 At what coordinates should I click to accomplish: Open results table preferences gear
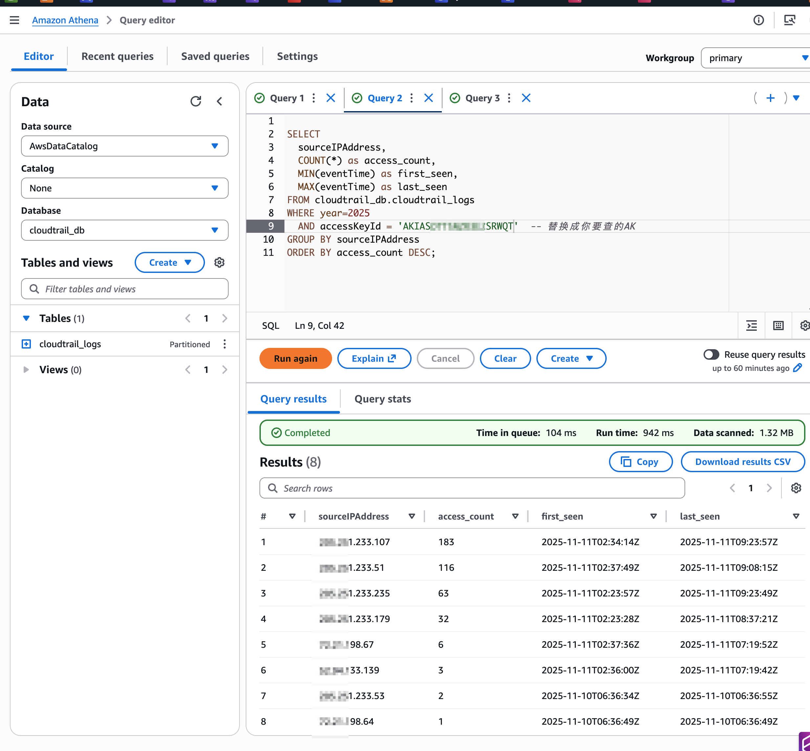point(796,488)
